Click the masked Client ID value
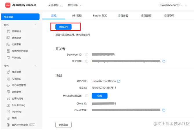This screenshot has width=194, height=130. tap(104, 104)
